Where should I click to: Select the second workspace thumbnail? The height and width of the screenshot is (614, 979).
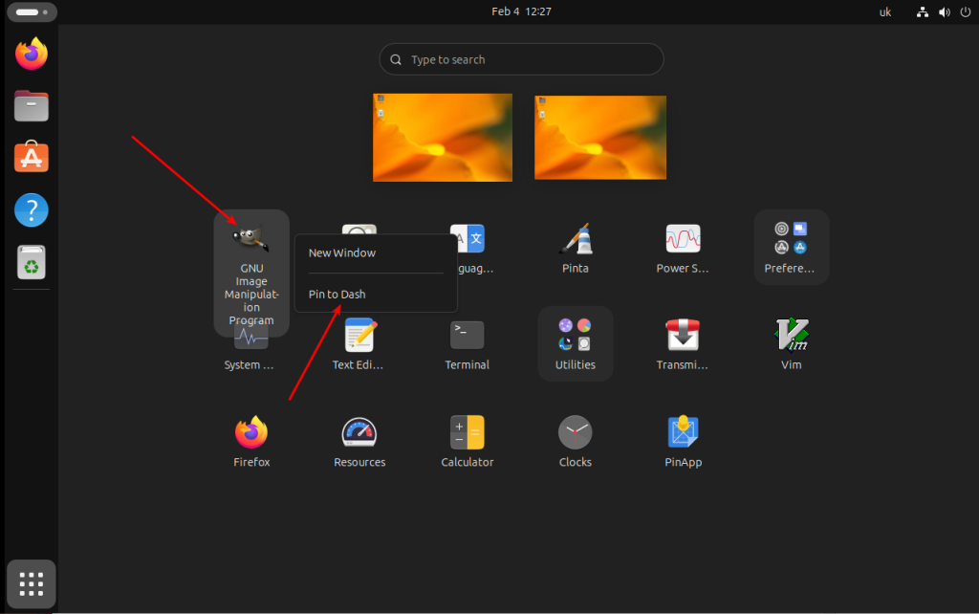pos(600,138)
